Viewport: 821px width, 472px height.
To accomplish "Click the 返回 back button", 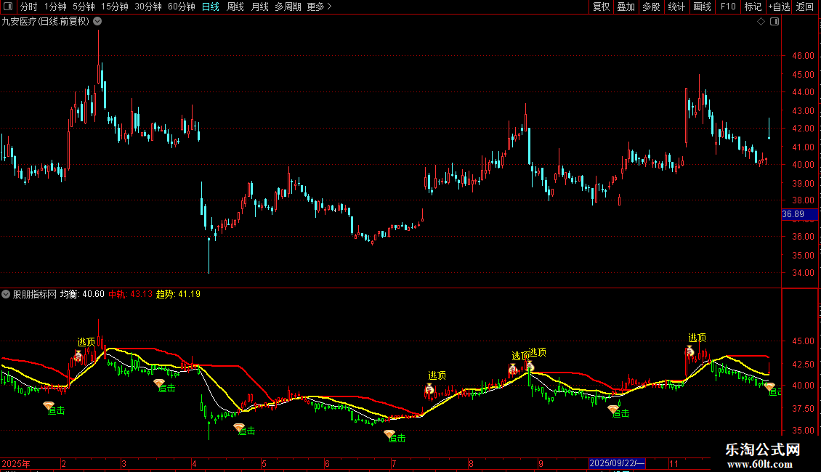I will pos(805,7).
